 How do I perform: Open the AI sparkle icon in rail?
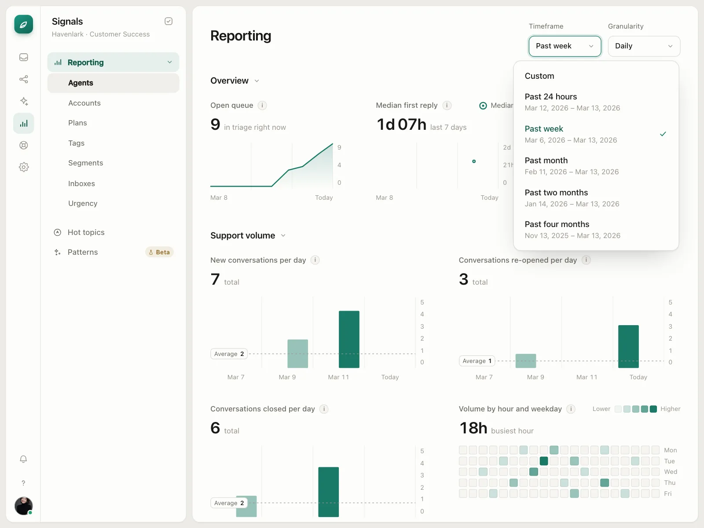[24, 101]
